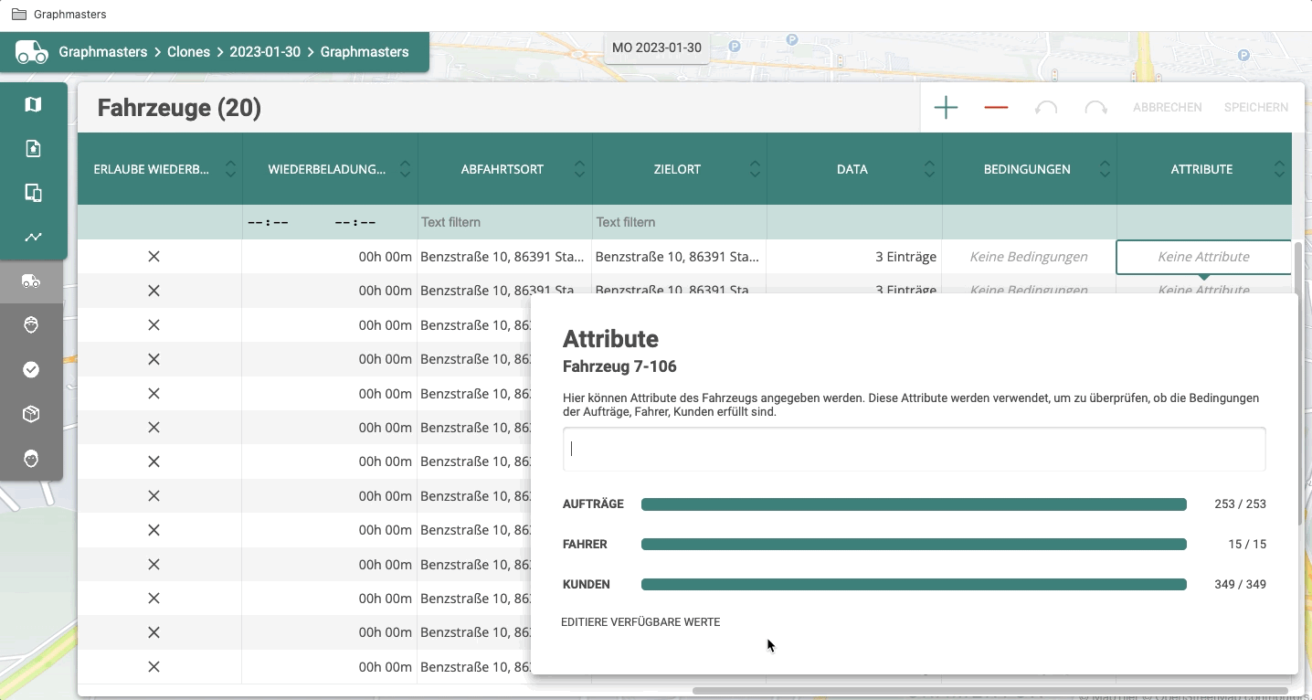Focus the attribute text input in popup
This screenshot has width=1312, height=700.
pos(914,449)
